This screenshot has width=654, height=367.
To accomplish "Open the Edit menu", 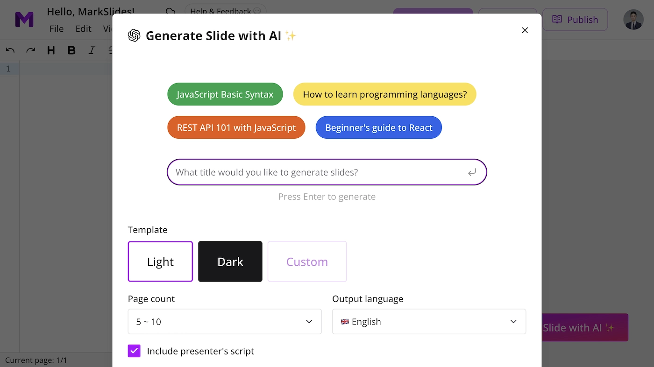I will click(84, 28).
